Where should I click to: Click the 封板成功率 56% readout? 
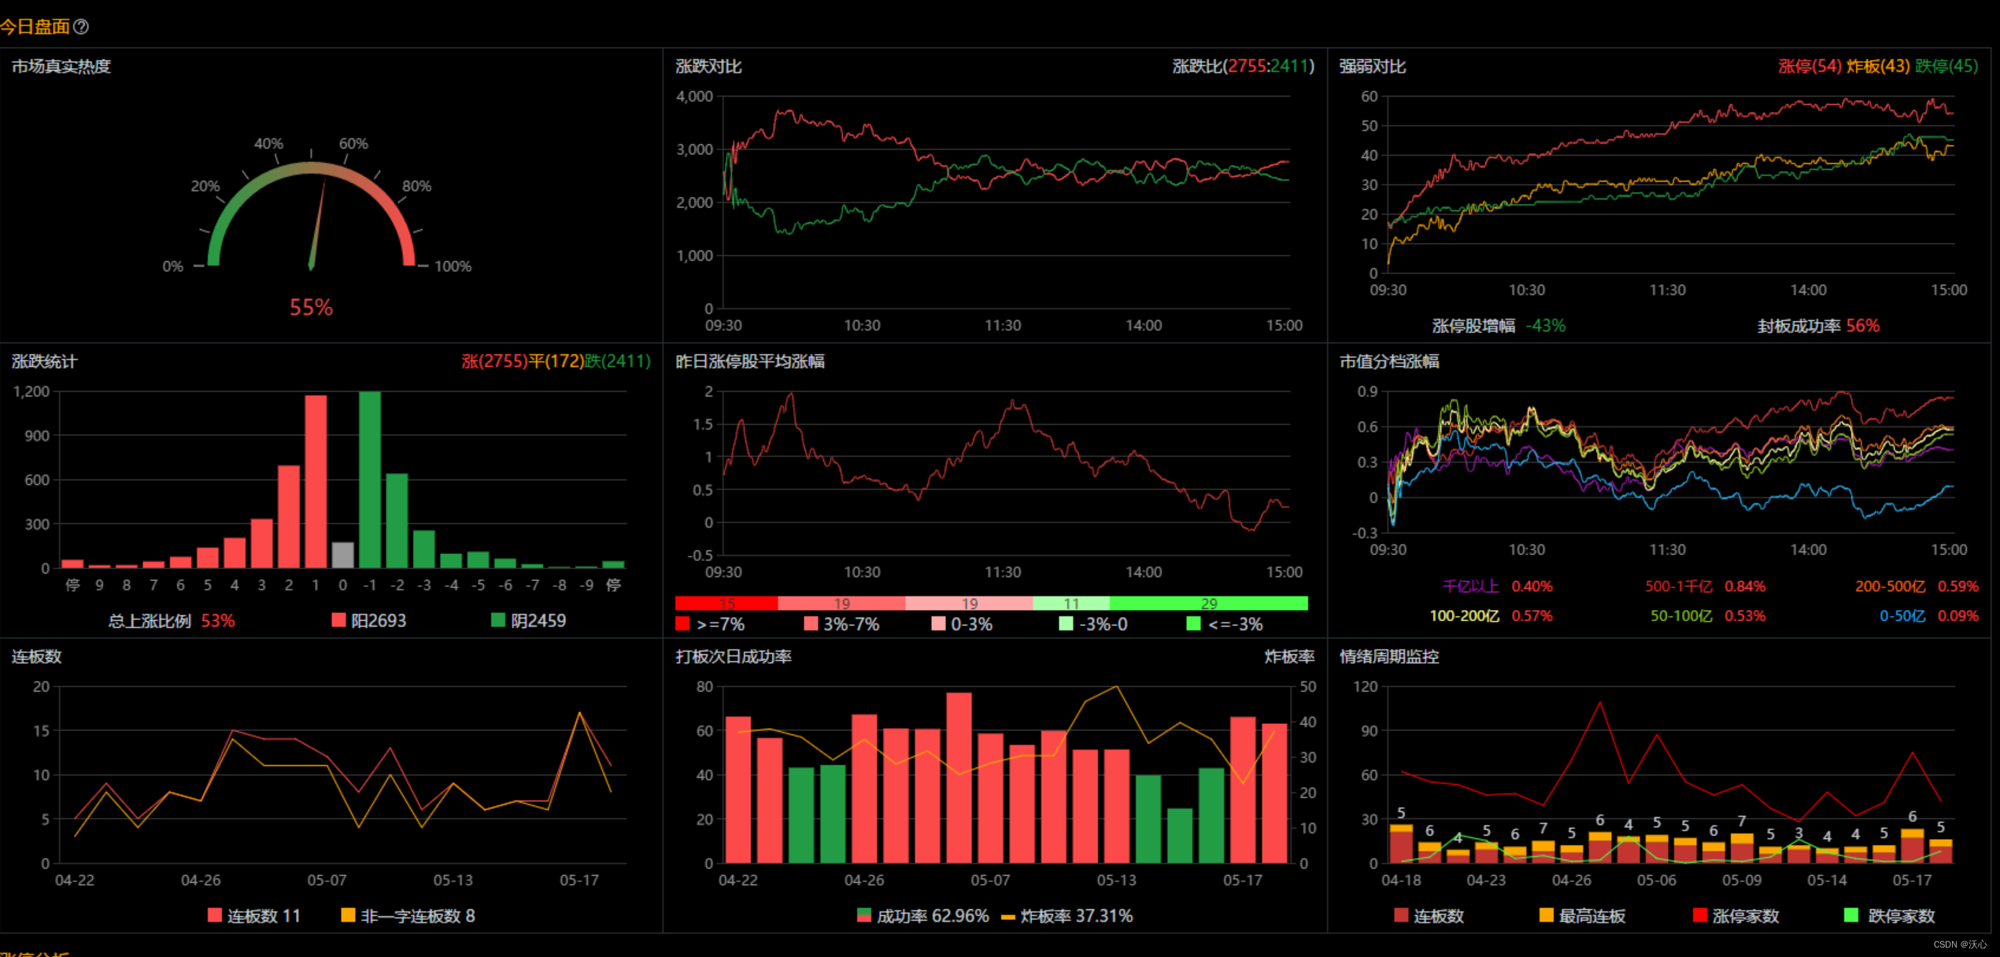(1818, 326)
